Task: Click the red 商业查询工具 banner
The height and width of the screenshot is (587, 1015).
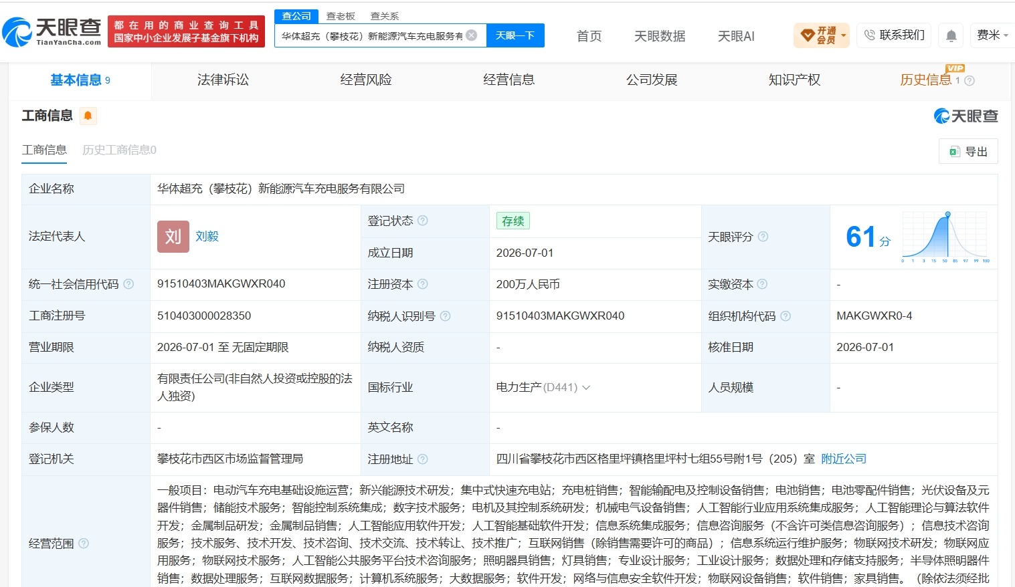Action: (186, 31)
